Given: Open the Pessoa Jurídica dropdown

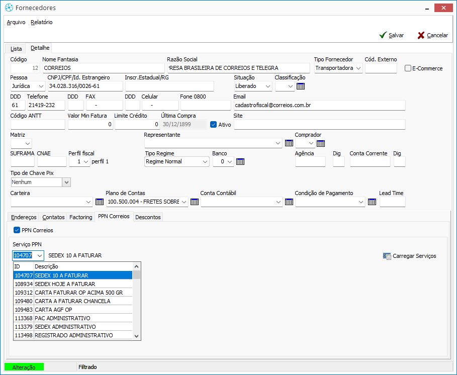Looking at the screenshot, I should 41,86.
